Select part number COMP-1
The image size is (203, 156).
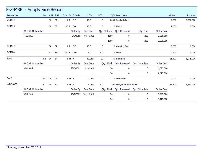[11, 20]
